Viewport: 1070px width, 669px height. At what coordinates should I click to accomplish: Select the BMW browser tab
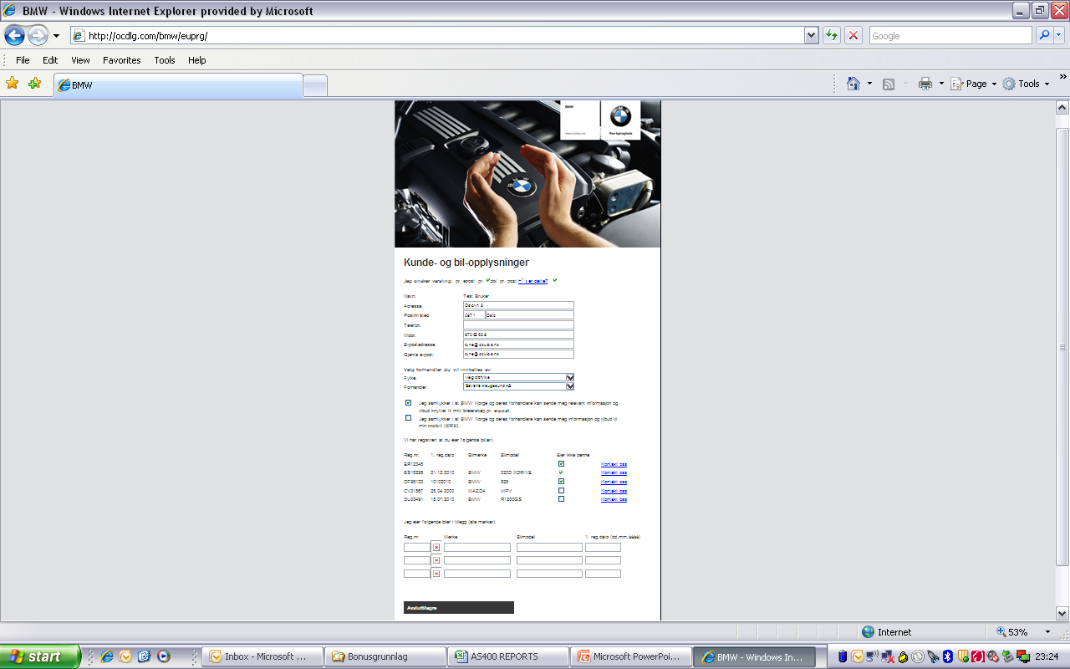178,85
